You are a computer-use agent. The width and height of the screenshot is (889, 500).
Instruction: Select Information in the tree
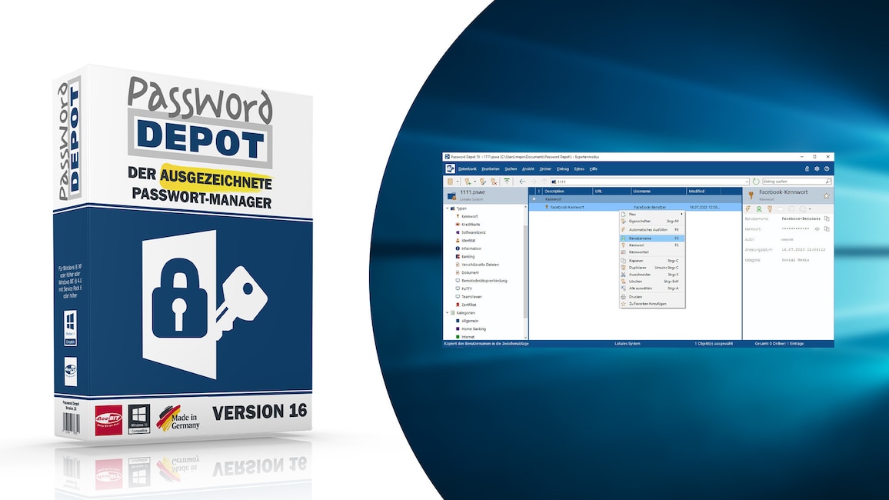(471, 248)
